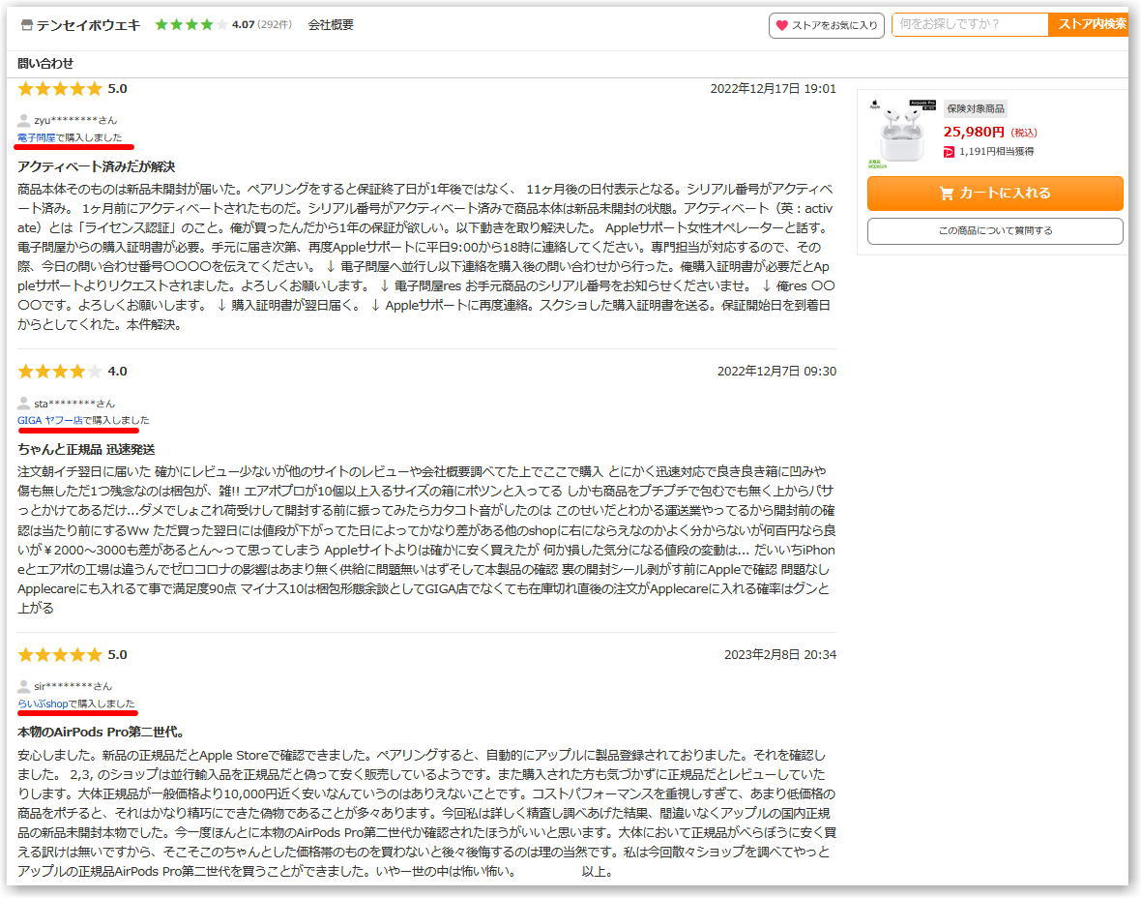Click the username zyu********さん

(x=75, y=120)
